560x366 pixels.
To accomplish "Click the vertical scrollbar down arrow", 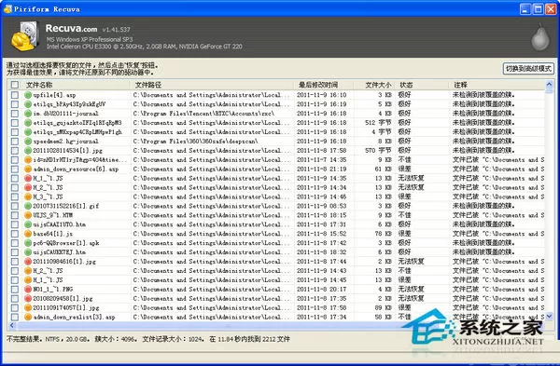I will click(x=550, y=316).
